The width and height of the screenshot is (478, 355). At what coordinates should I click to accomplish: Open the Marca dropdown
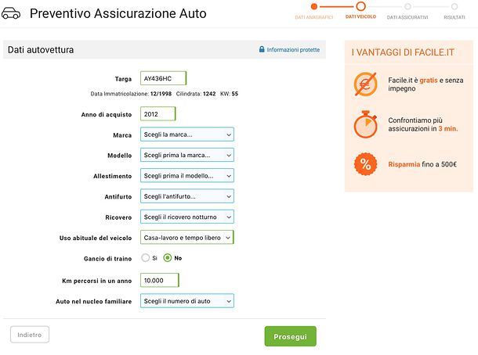(x=186, y=134)
